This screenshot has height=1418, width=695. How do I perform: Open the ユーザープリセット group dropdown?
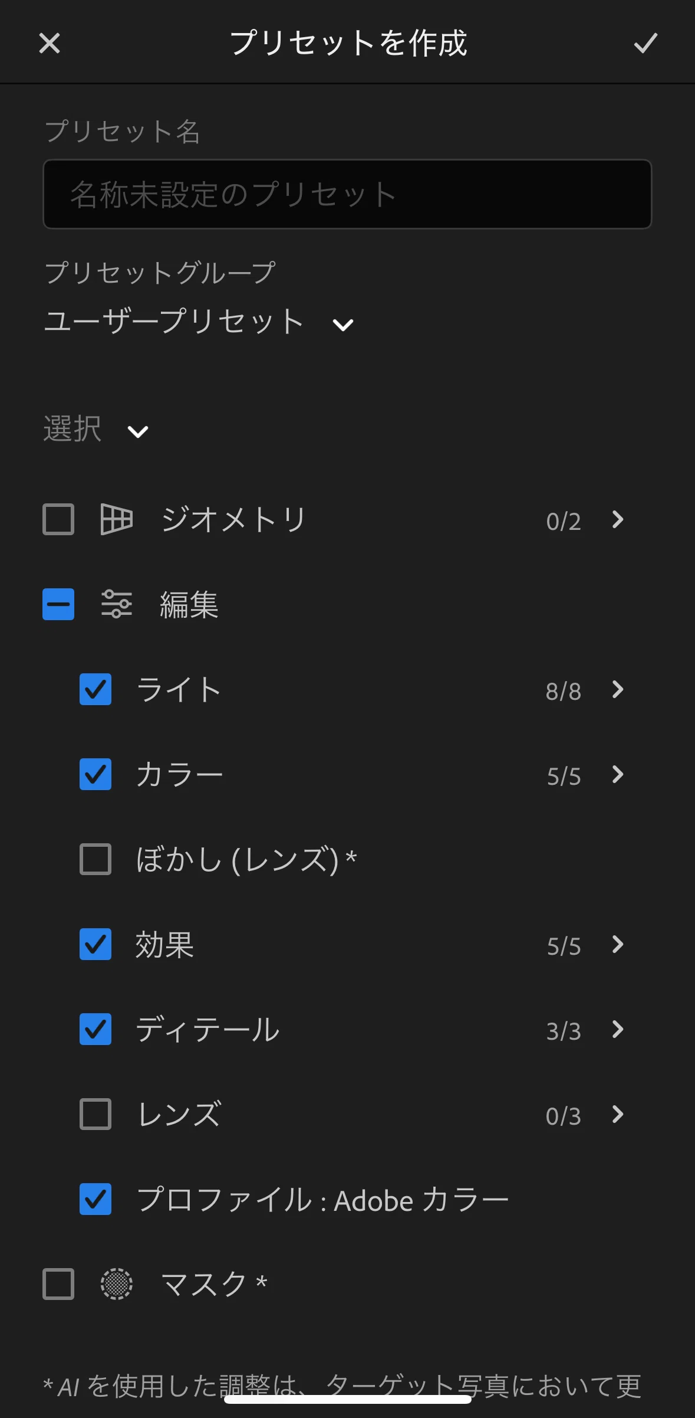click(199, 323)
